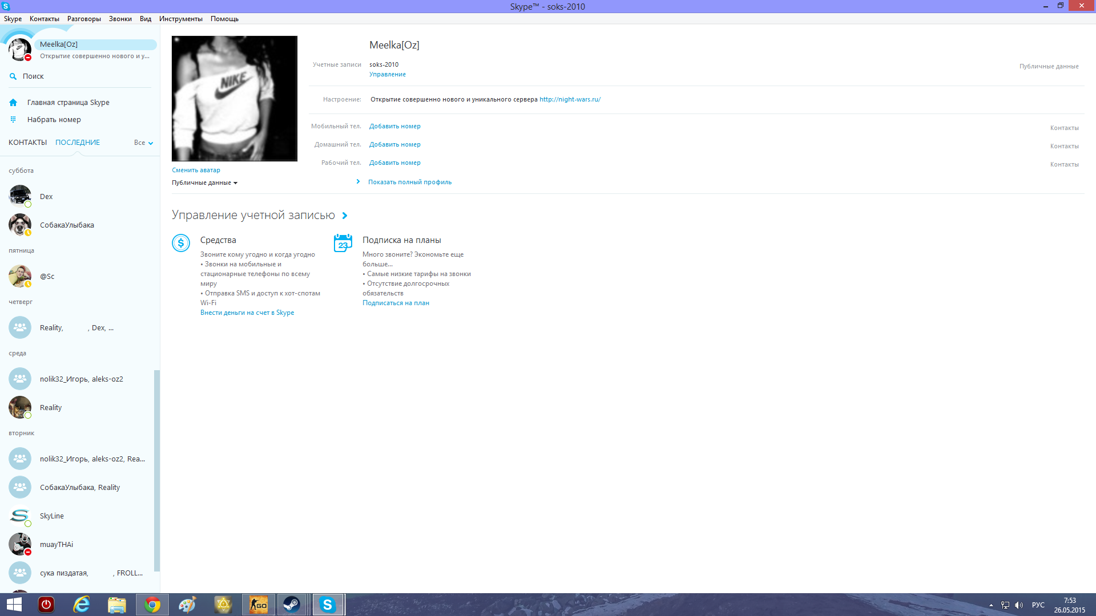Click Подписаться на план link
The image size is (1096, 616).
tap(396, 303)
